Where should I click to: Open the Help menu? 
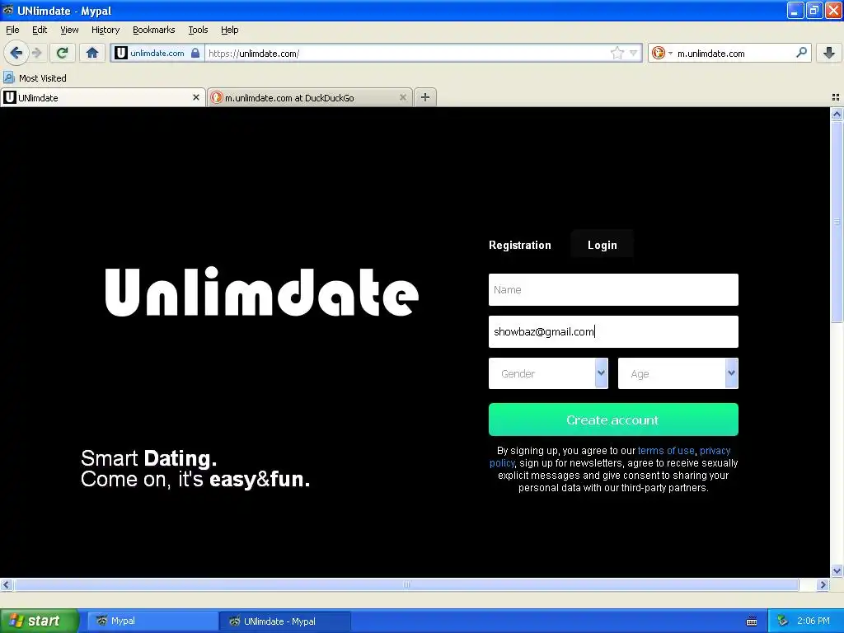click(x=229, y=30)
